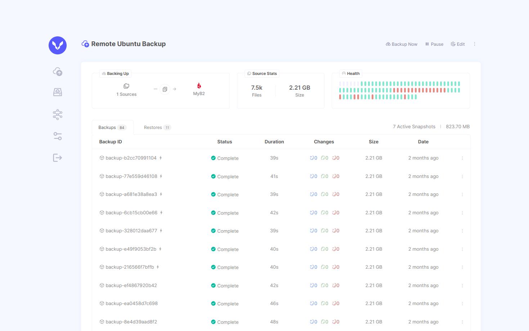Click Edit for the backup plan

(458, 44)
